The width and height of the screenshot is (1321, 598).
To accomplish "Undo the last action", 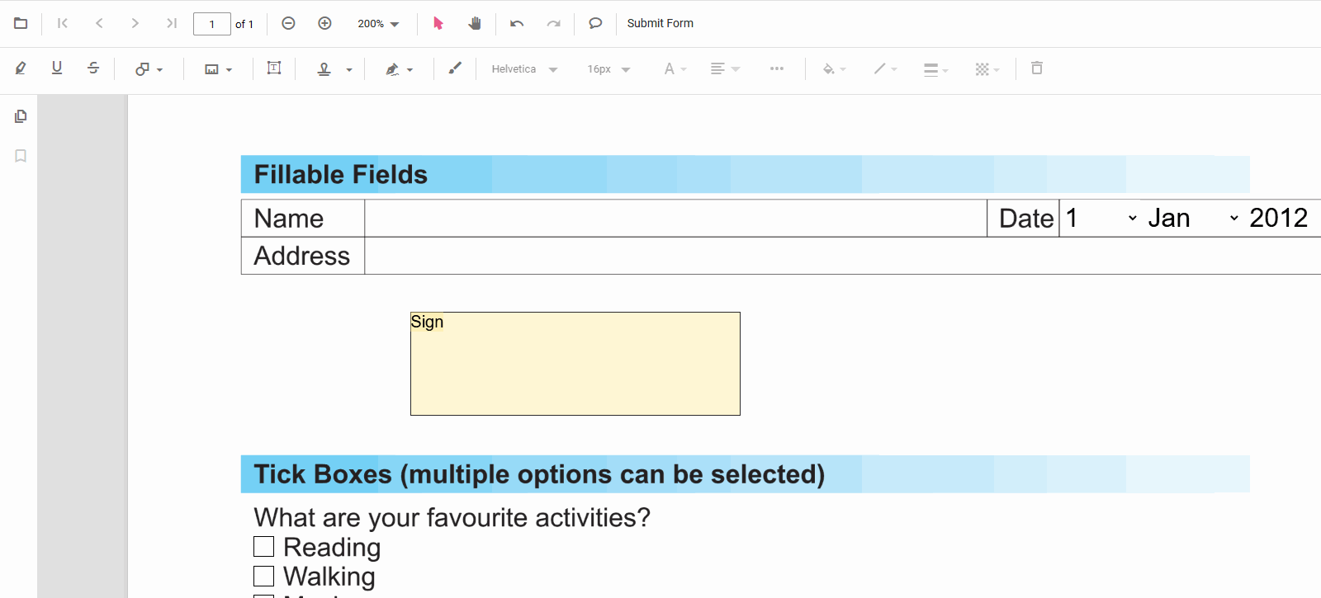I will (516, 23).
